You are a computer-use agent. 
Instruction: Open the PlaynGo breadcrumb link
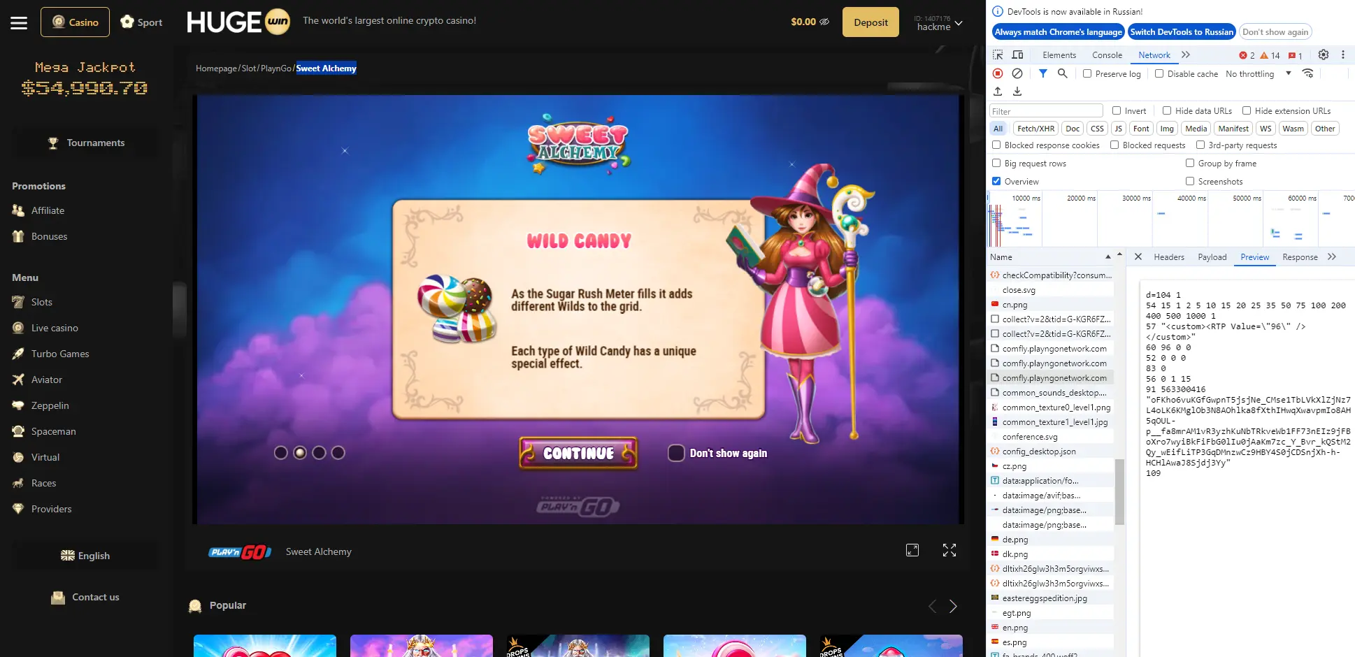(x=276, y=68)
